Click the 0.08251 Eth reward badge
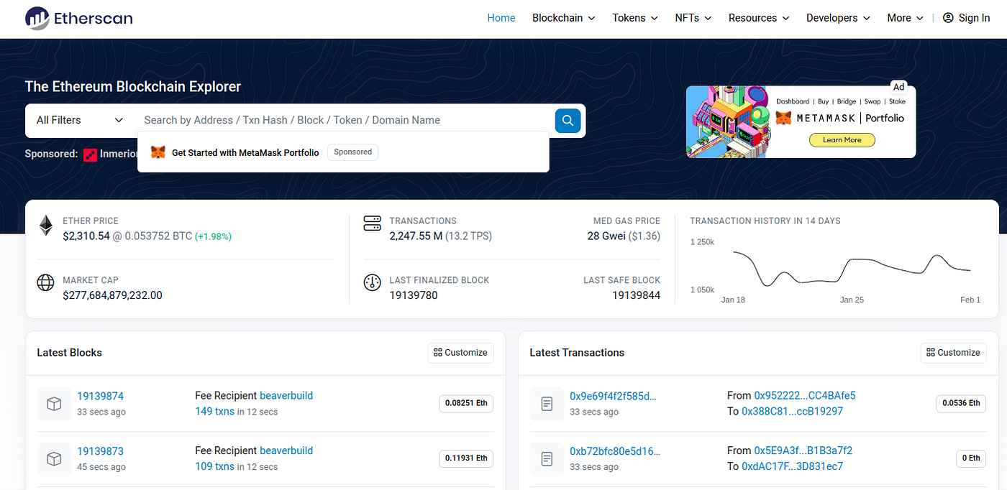This screenshot has height=490, width=1007. click(x=466, y=403)
